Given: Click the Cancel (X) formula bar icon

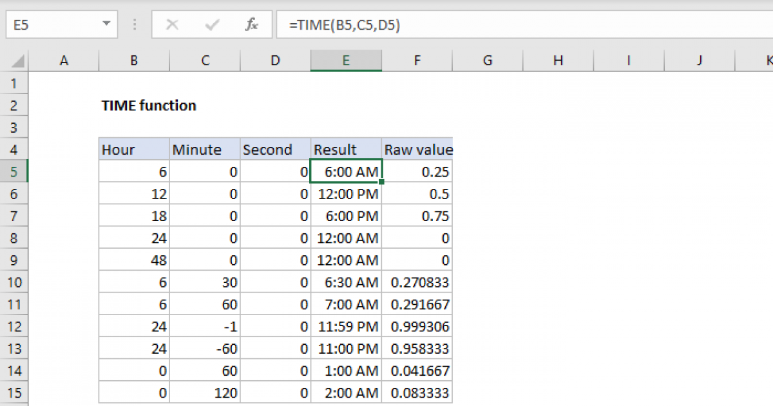Looking at the screenshot, I should coord(172,25).
